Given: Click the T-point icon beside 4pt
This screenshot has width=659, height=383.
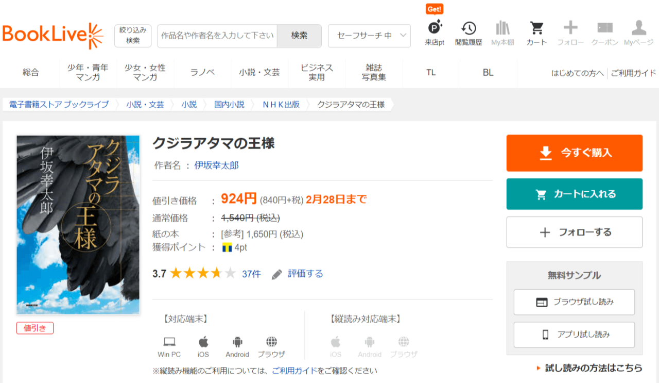Looking at the screenshot, I should (227, 247).
